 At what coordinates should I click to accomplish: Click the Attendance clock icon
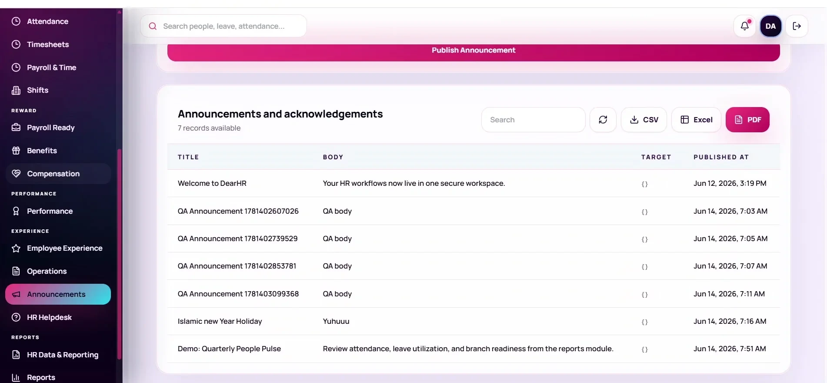tap(16, 21)
